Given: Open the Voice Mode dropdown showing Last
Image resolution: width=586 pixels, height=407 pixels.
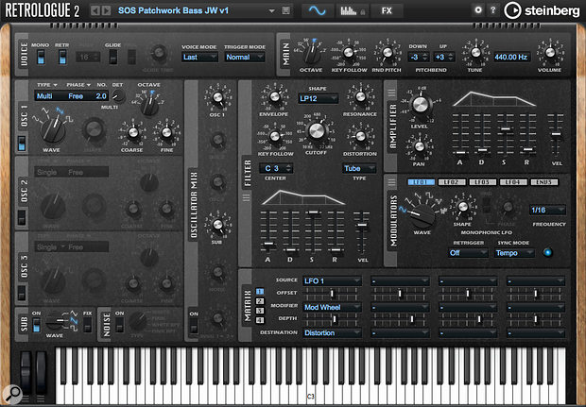Looking at the screenshot, I should pyautogui.click(x=199, y=57).
